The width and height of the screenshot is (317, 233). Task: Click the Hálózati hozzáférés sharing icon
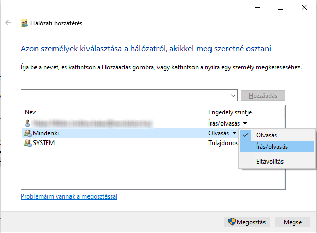(x=24, y=23)
